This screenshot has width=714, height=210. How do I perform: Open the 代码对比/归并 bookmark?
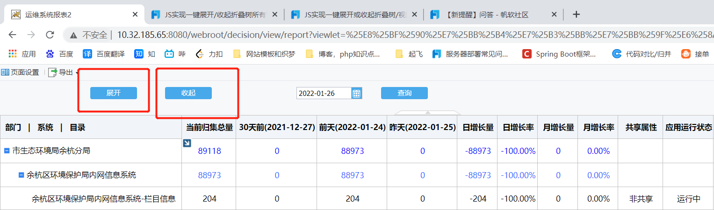[x=642, y=54]
